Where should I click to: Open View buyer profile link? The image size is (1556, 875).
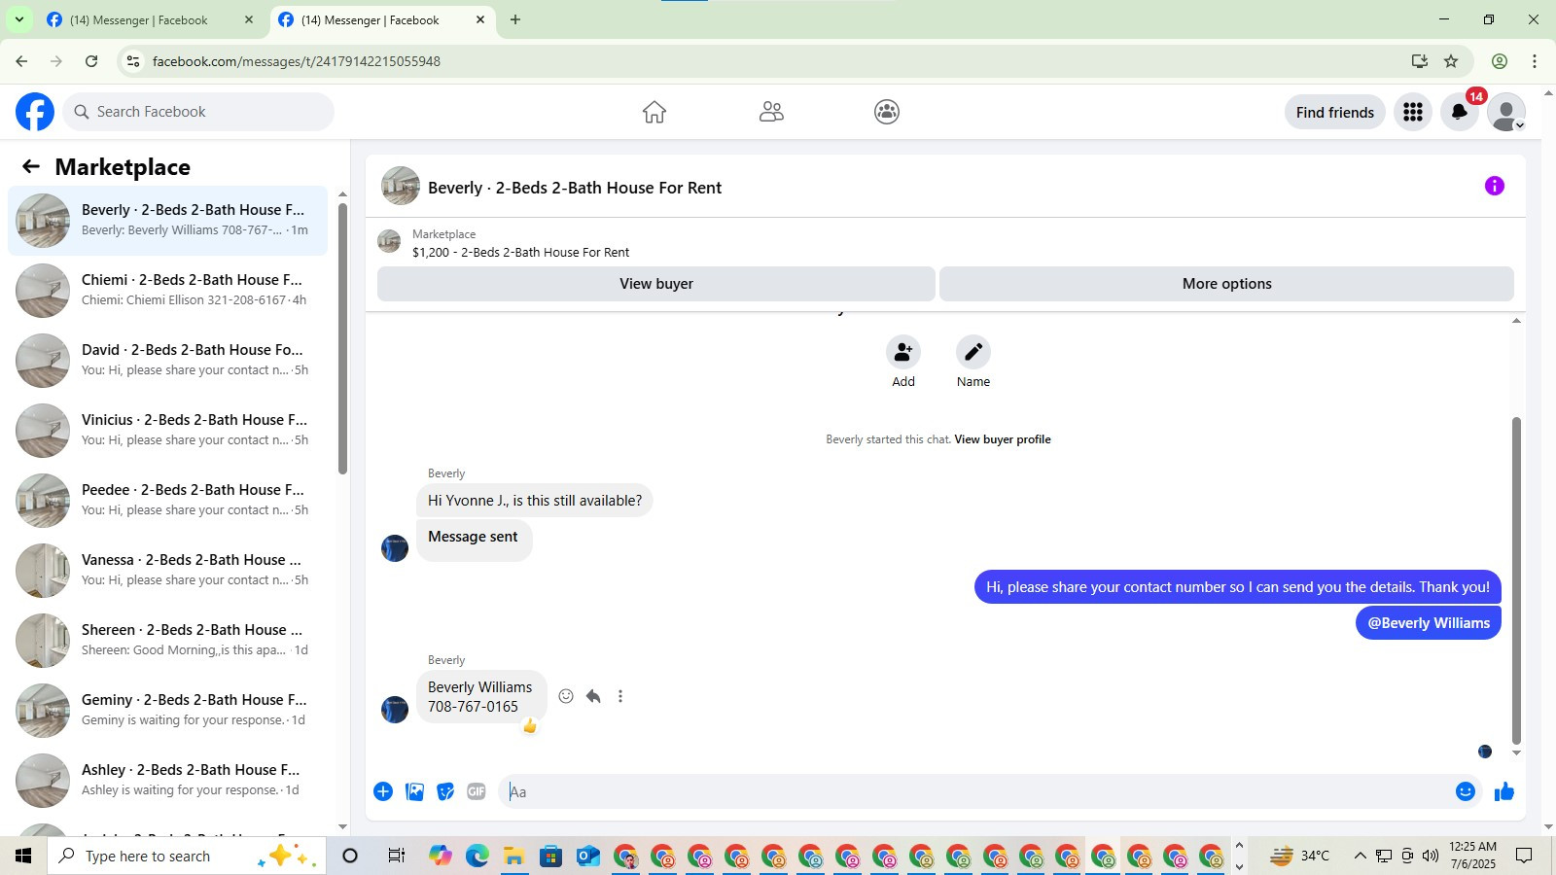pyautogui.click(x=1003, y=439)
